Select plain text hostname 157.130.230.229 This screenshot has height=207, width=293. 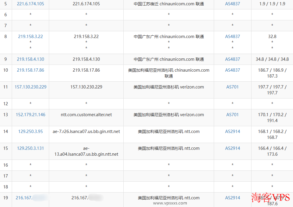pos(86,87)
